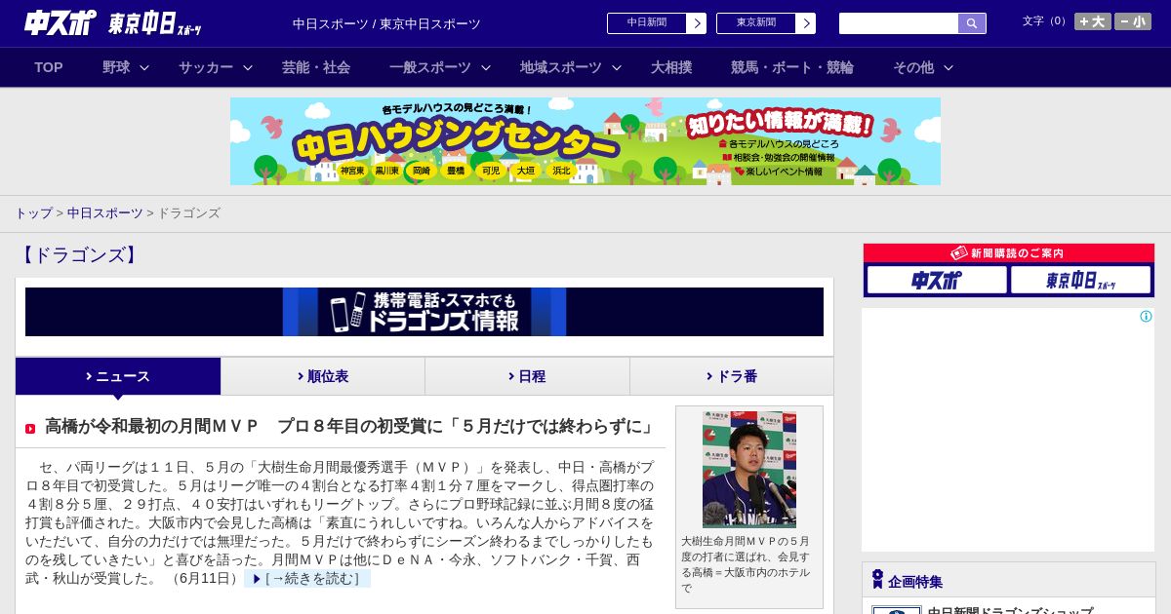Open 野球 navigation menu
The width and height of the screenshot is (1171, 614).
click(116, 67)
